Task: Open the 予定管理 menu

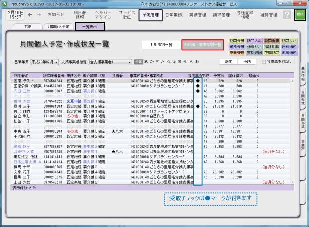Action: click(x=151, y=15)
